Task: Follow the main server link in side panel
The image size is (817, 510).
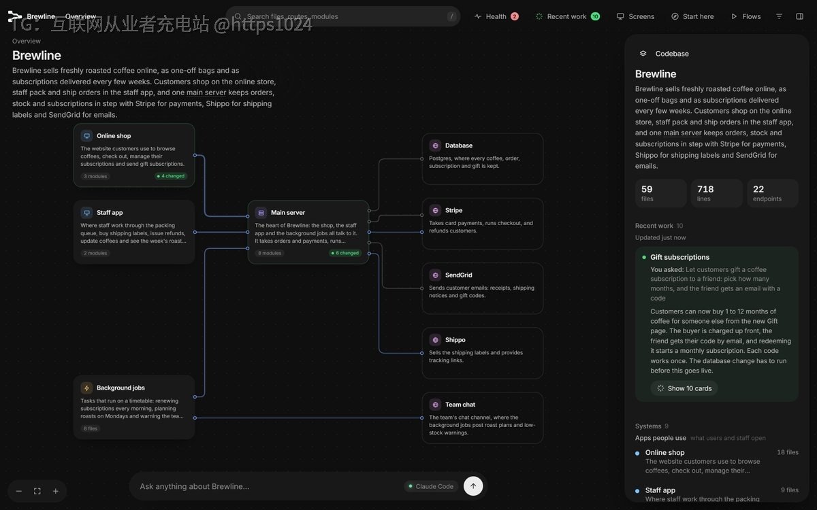Action: [682, 133]
